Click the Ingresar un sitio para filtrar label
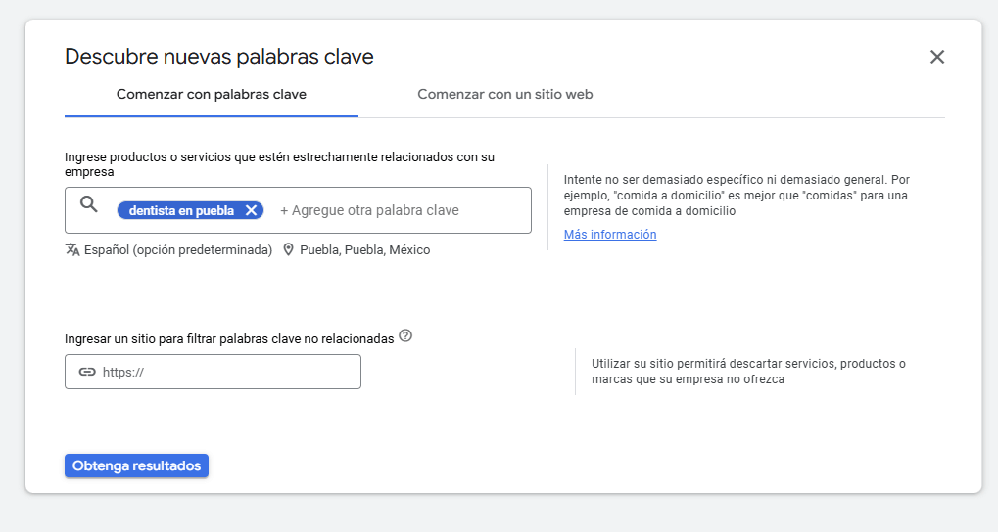 [x=229, y=338]
